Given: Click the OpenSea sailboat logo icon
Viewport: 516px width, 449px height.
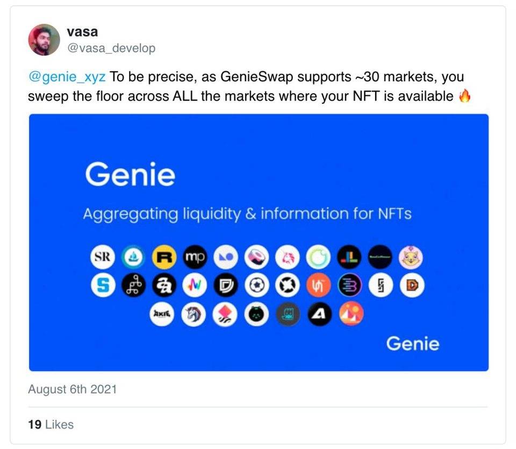Looking at the screenshot, I should click(133, 256).
